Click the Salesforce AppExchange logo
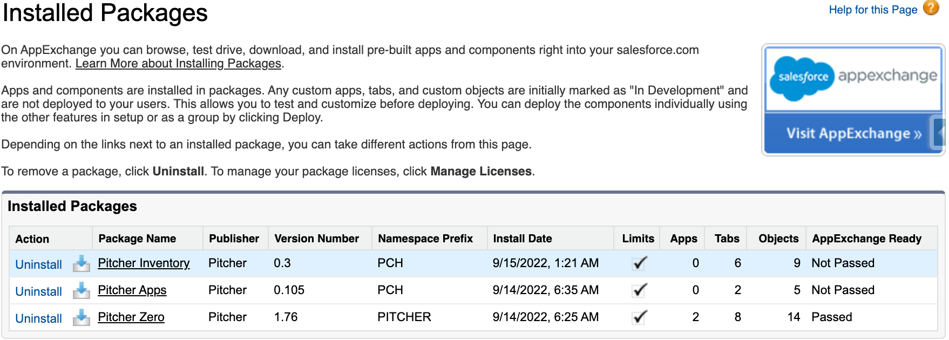The image size is (949, 340). click(854, 78)
